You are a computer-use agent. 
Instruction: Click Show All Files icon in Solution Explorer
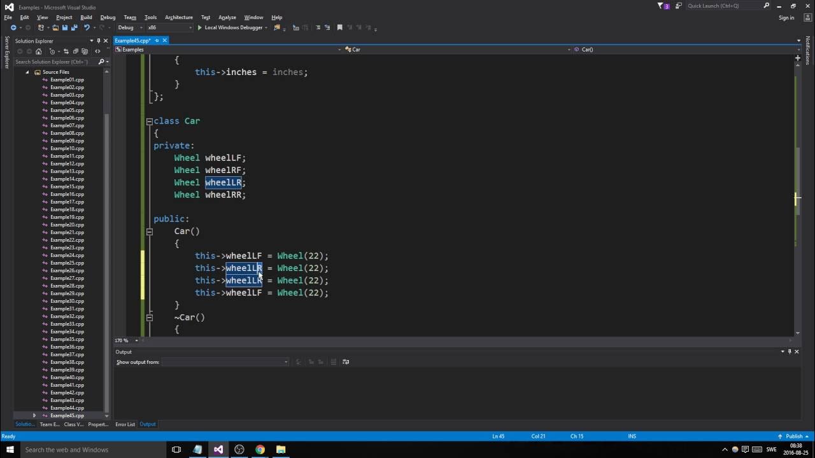[x=83, y=51]
